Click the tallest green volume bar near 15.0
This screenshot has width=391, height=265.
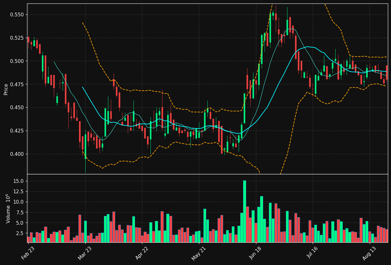click(x=244, y=211)
